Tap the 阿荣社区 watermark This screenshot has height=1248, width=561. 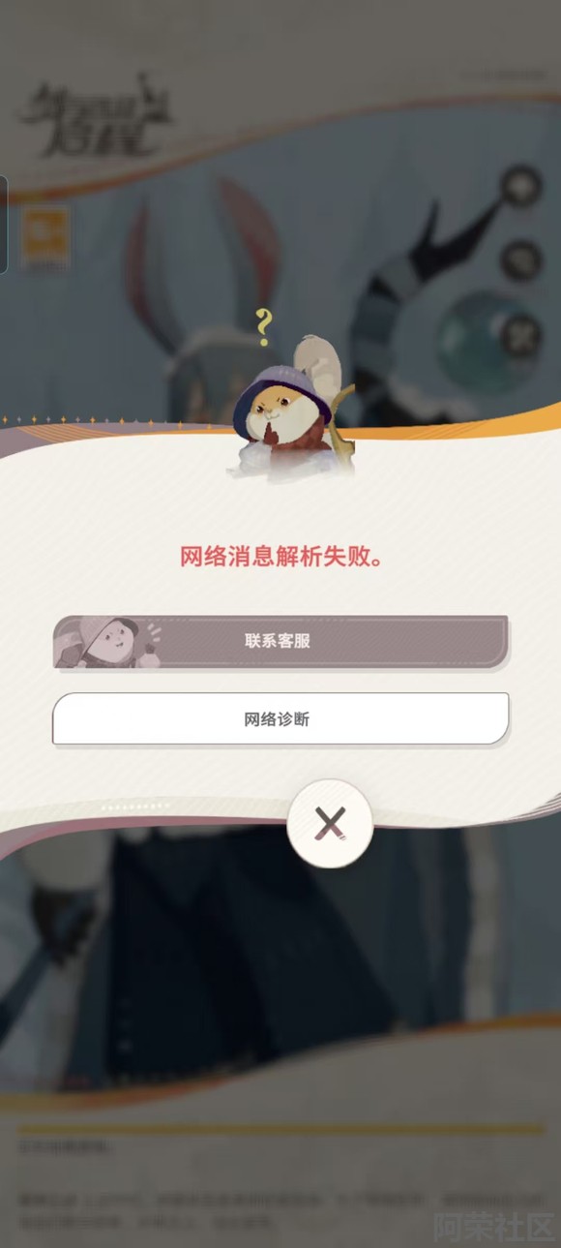493,1226
